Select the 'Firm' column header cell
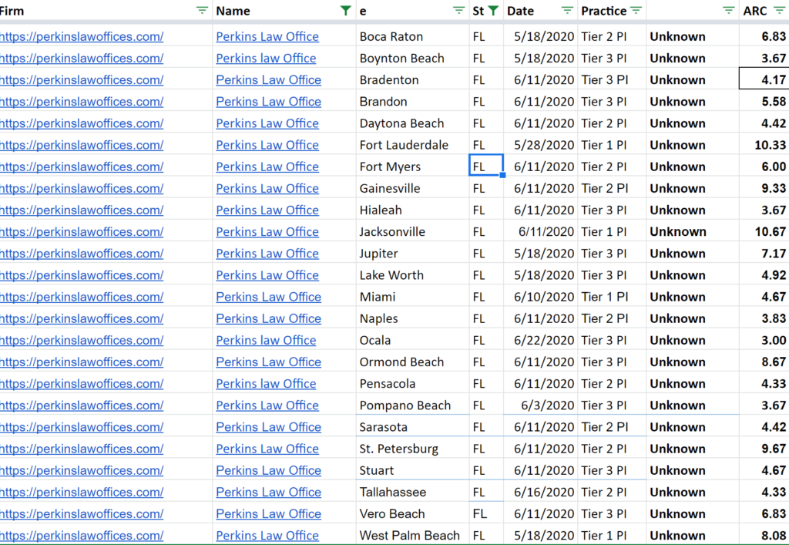Screen dimensions: 789x545 tap(106, 11)
